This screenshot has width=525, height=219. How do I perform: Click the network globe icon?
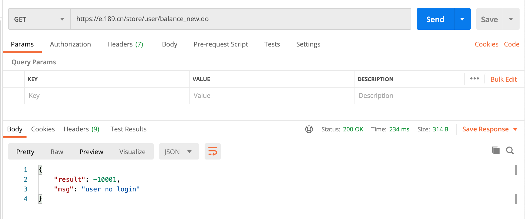309,129
